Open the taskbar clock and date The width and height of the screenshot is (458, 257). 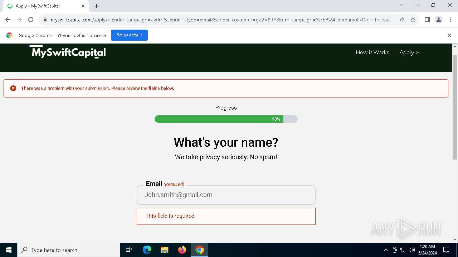(x=427, y=250)
